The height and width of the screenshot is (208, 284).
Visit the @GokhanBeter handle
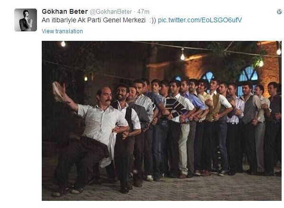coord(111,12)
